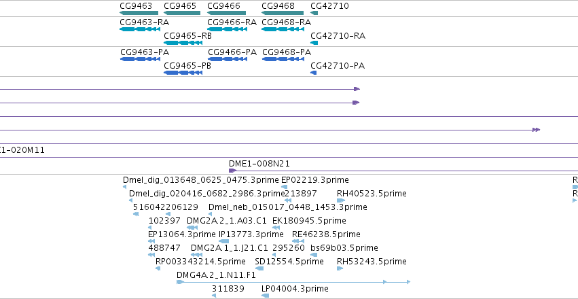Click the RP003343214.5prime EST glyph
578x299 pixels.
tap(158, 268)
